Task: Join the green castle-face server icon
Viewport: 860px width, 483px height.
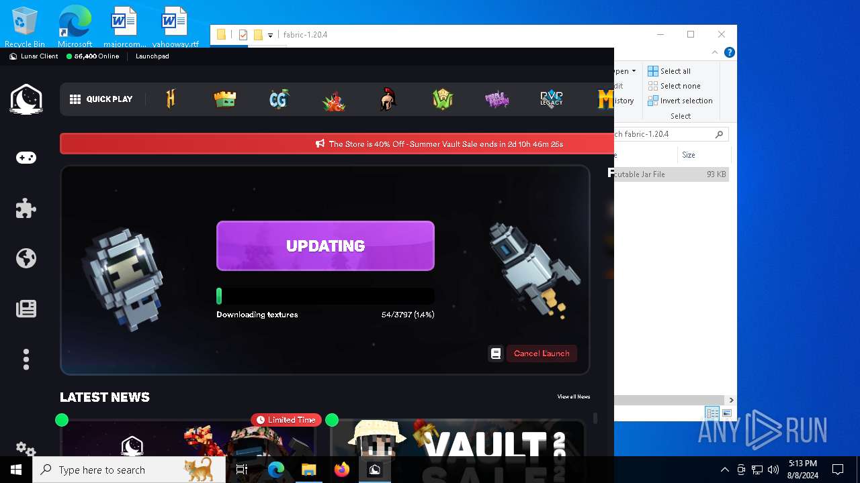Action: click(224, 99)
